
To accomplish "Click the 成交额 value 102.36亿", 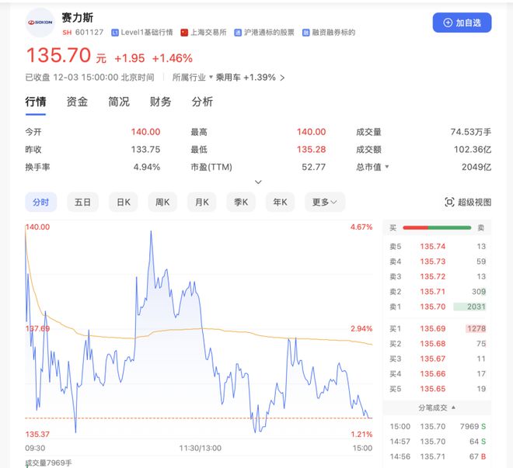I will (x=472, y=150).
